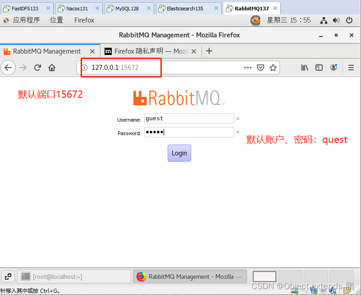Close the Elasticsearch135 VM tab
This screenshot has width=361, height=295.
(216, 8)
